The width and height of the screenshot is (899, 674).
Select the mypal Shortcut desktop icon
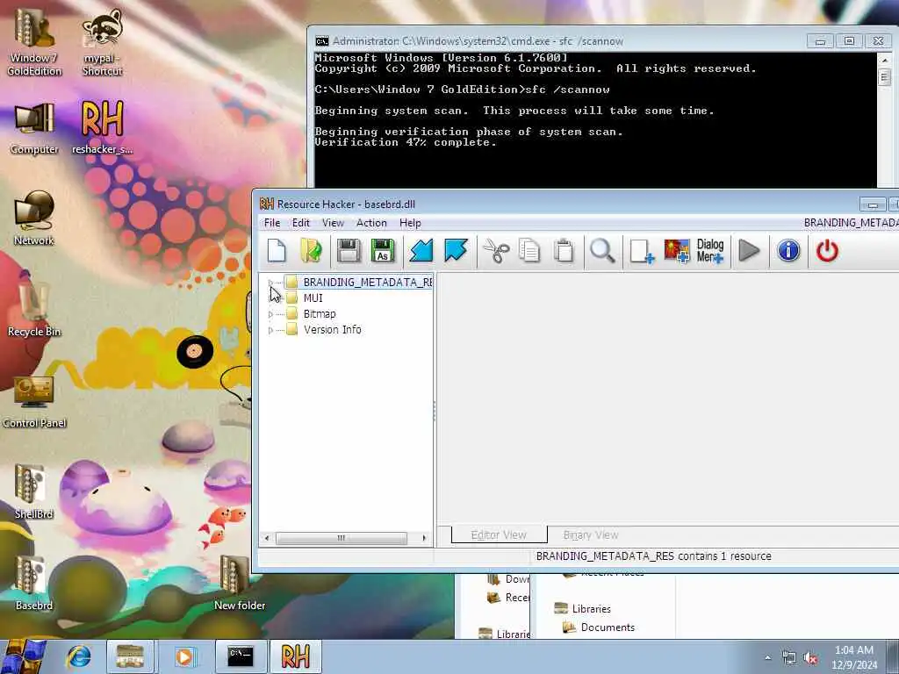[102, 44]
